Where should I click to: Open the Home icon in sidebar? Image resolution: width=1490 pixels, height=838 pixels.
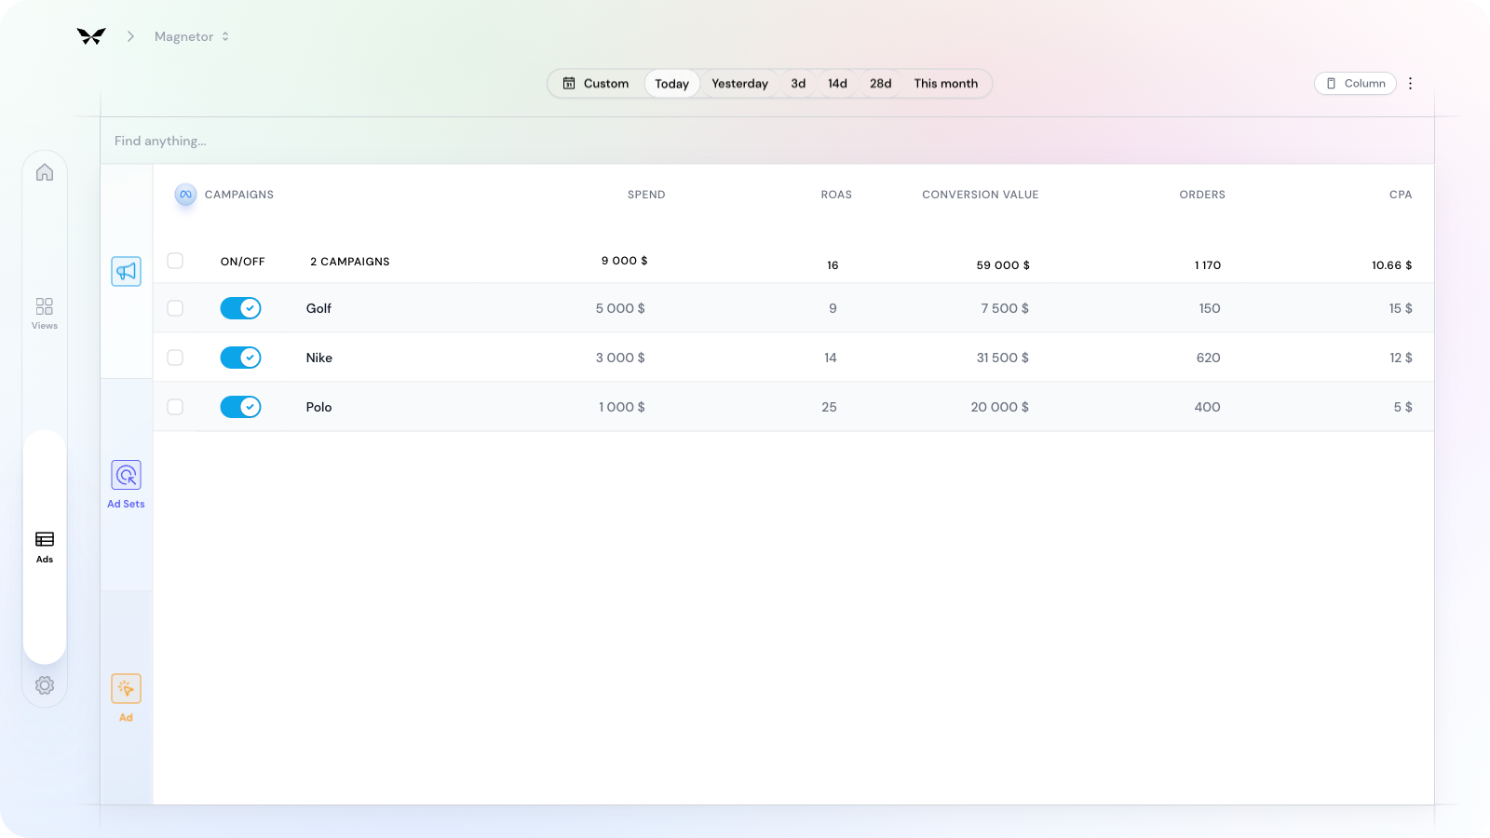click(45, 172)
